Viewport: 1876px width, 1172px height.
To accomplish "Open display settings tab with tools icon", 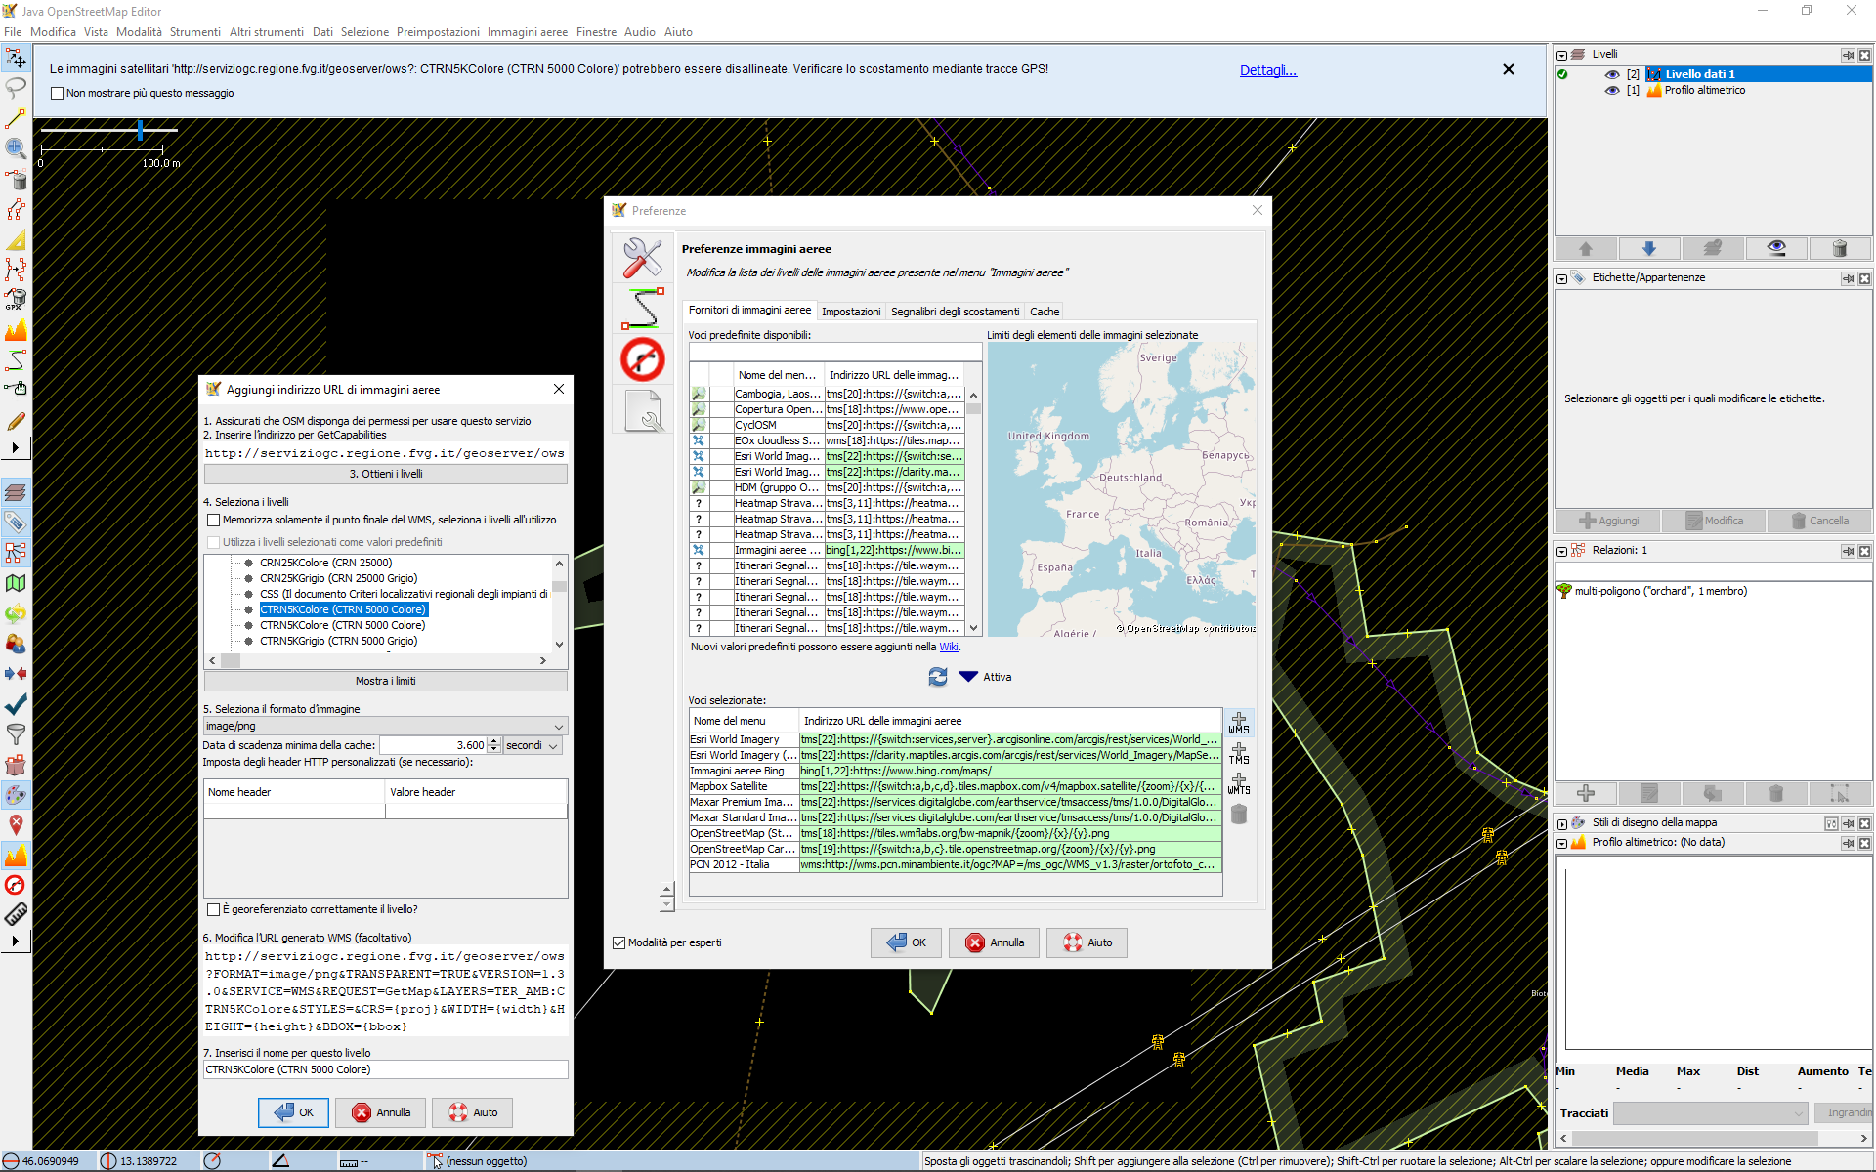I will pyautogui.click(x=643, y=258).
